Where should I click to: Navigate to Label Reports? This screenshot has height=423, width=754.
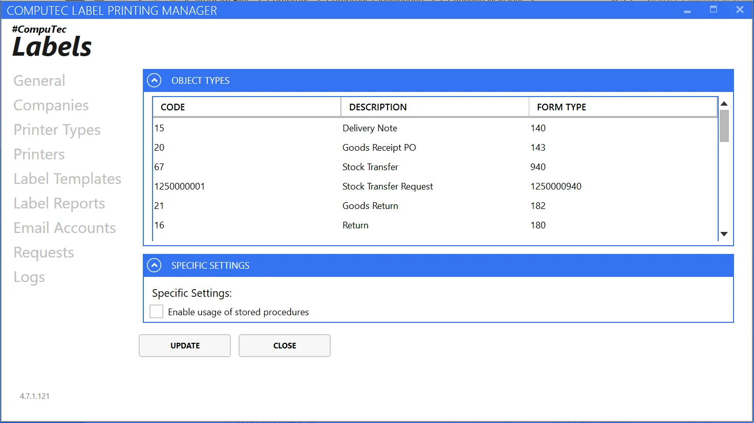click(59, 203)
